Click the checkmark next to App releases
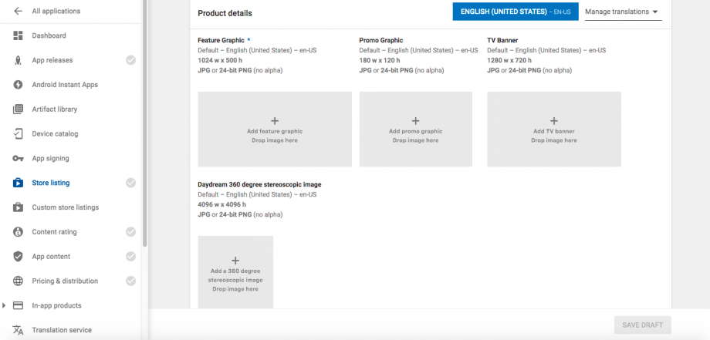Screen dimensions: 710x340 pyautogui.click(x=130, y=60)
